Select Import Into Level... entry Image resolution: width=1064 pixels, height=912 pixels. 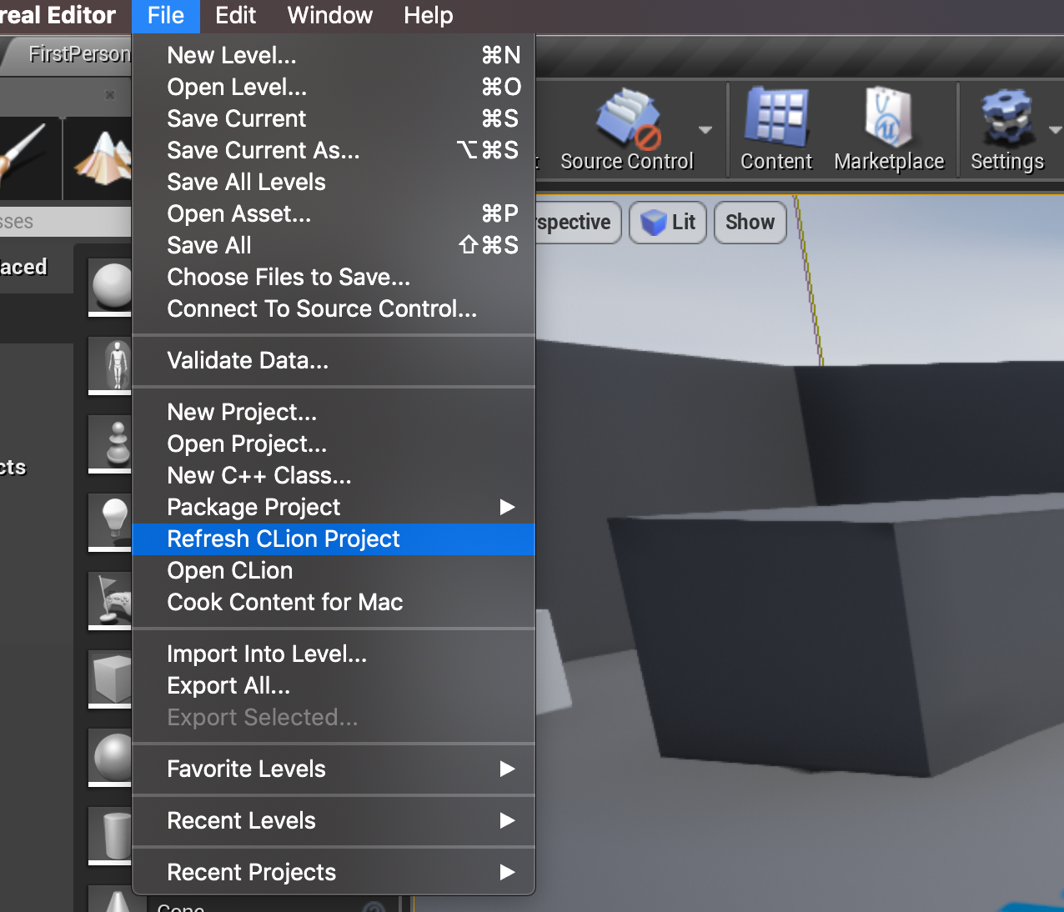pos(334,654)
